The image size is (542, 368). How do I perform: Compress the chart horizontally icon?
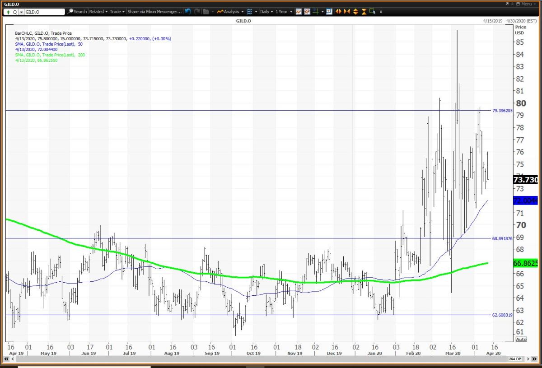(346, 12)
